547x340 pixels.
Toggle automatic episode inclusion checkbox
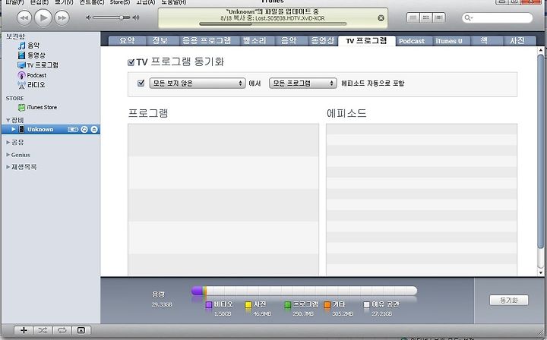(141, 83)
